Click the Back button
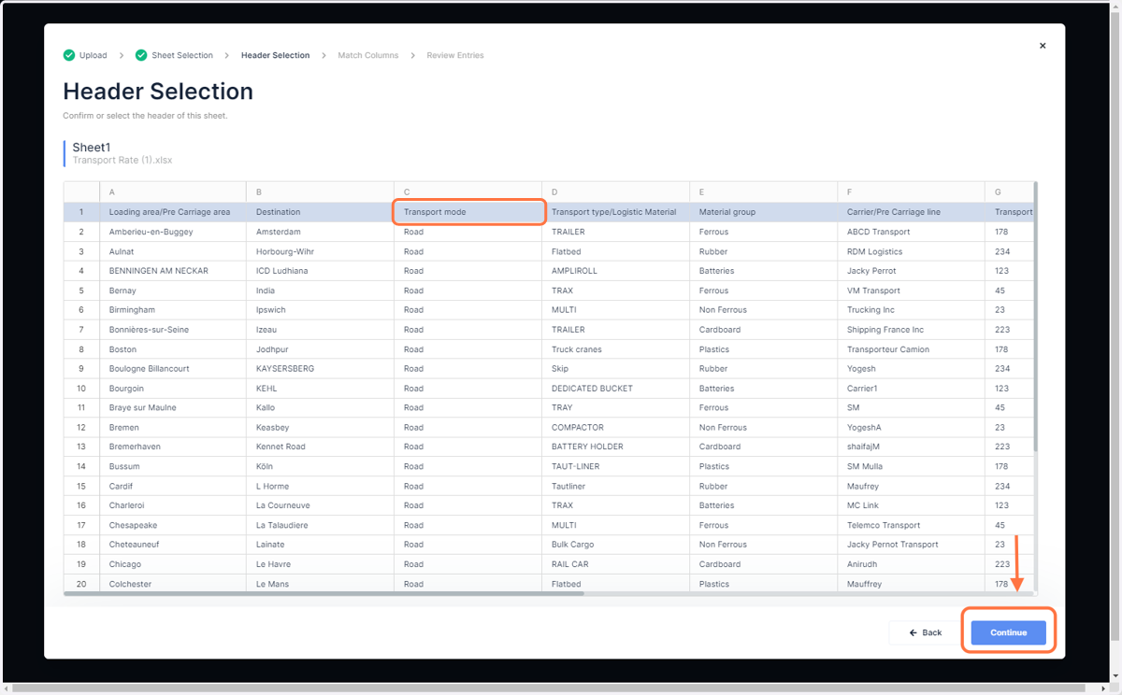The width and height of the screenshot is (1122, 695). tap(925, 632)
